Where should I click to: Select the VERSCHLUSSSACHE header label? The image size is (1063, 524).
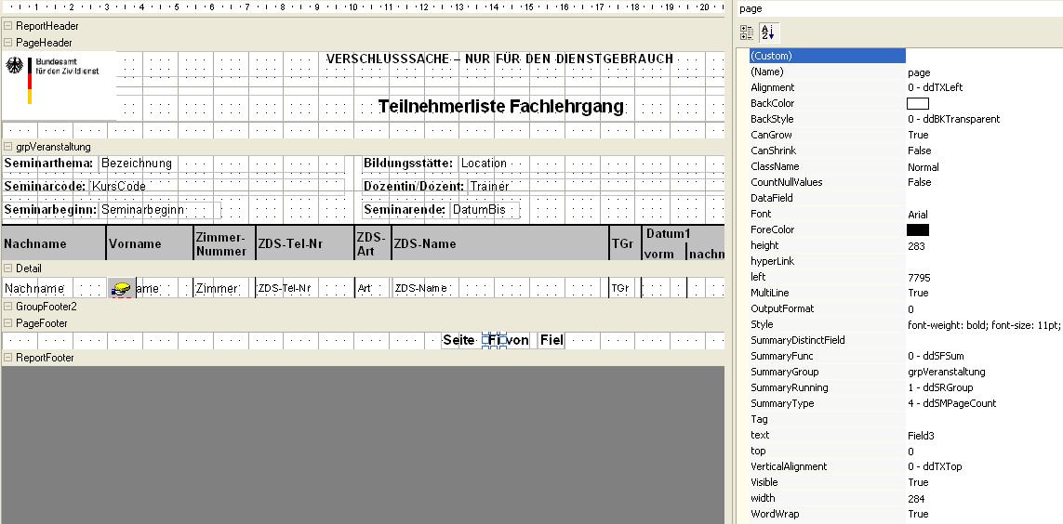point(499,59)
